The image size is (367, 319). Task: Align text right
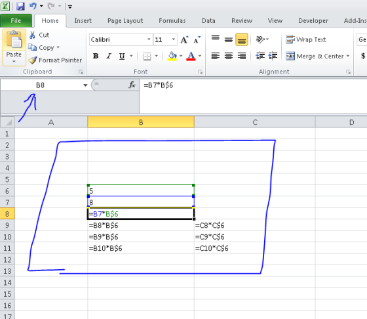pos(242,56)
